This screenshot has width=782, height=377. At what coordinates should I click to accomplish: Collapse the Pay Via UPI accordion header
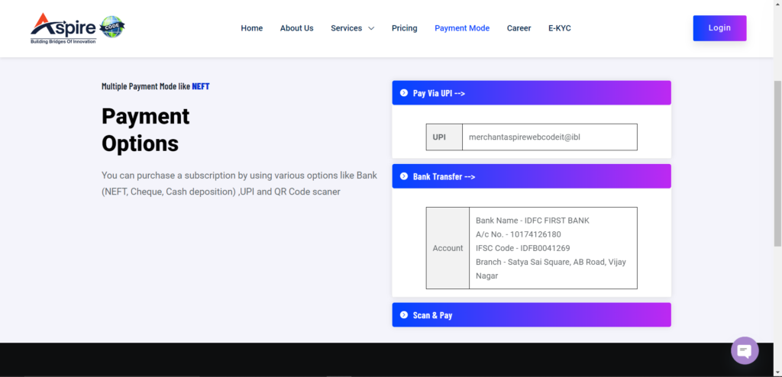[532, 93]
